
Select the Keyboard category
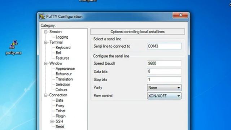coord(63,48)
